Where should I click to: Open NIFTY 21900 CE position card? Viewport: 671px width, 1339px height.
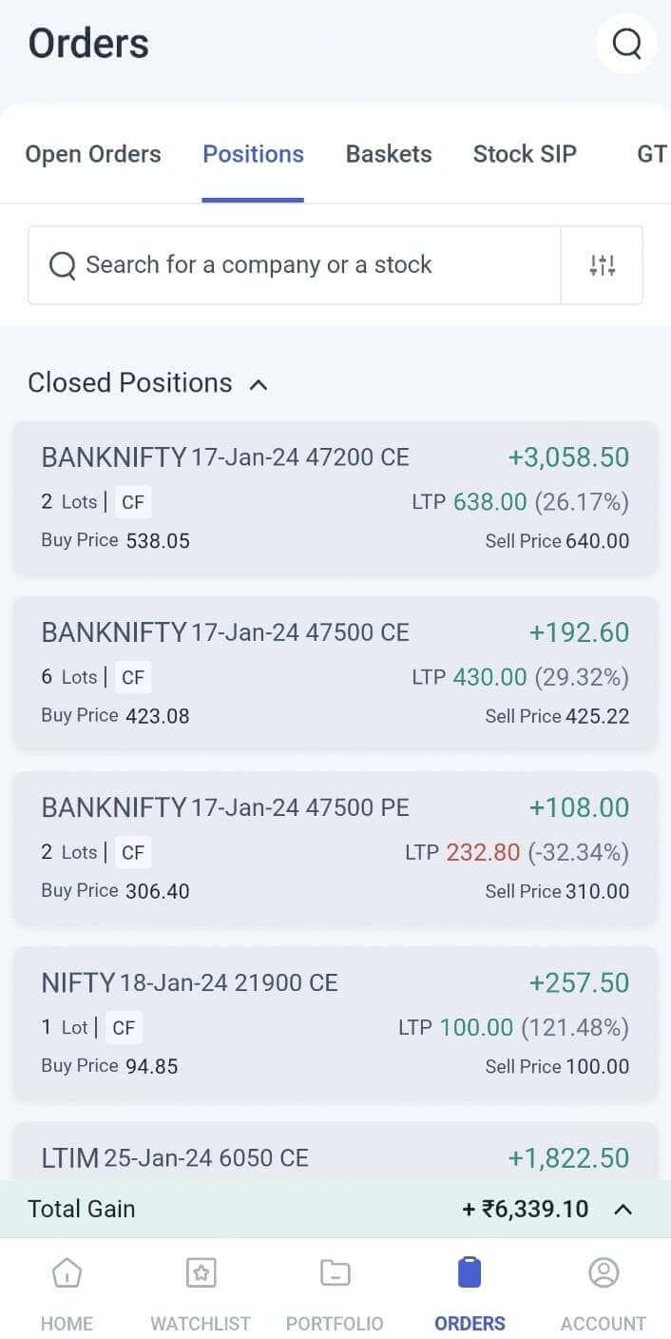pyautogui.click(x=335, y=1023)
